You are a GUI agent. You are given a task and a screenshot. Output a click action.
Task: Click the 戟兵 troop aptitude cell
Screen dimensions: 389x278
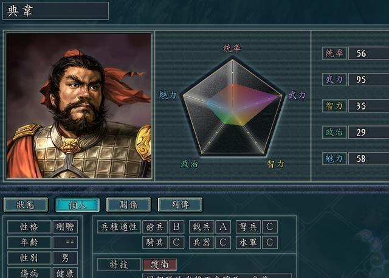(201, 227)
